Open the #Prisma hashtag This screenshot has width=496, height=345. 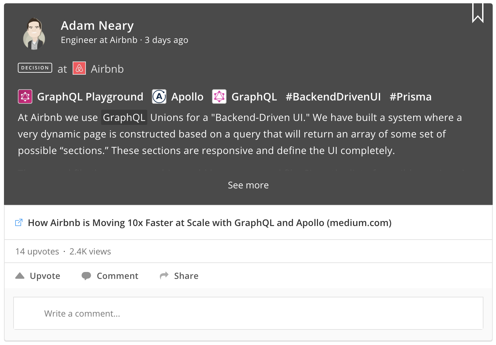pyautogui.click(x=410, y=96)
